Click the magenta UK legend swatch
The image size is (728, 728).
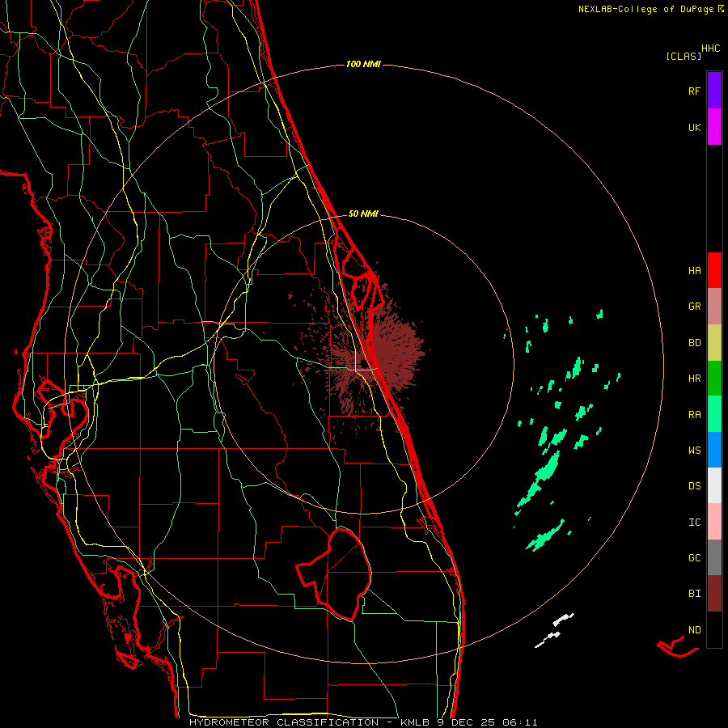714,127
